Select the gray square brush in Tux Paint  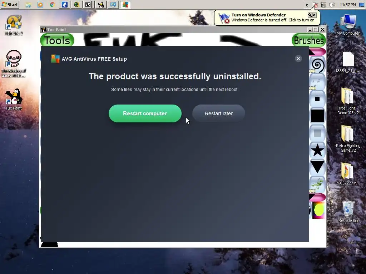(317, 133)
